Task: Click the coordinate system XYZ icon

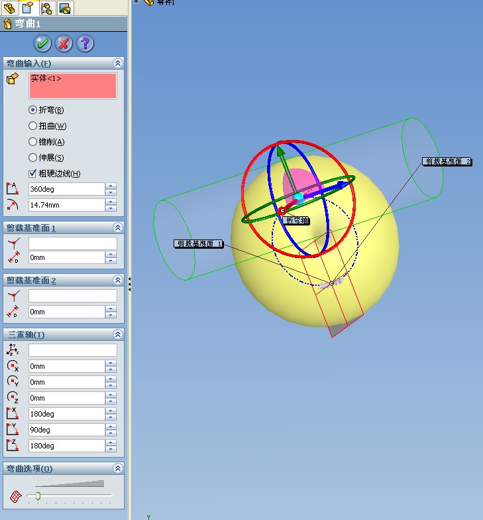Action: pyautogui.click(x=13, y=350)
